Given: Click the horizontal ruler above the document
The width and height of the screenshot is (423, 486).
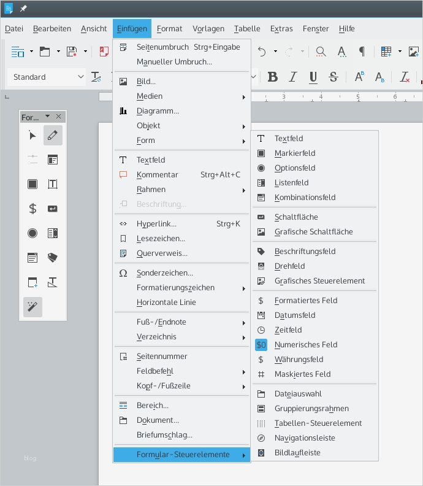Looking at the screenshot, I should pyautogui.click(x=337, y=97).
